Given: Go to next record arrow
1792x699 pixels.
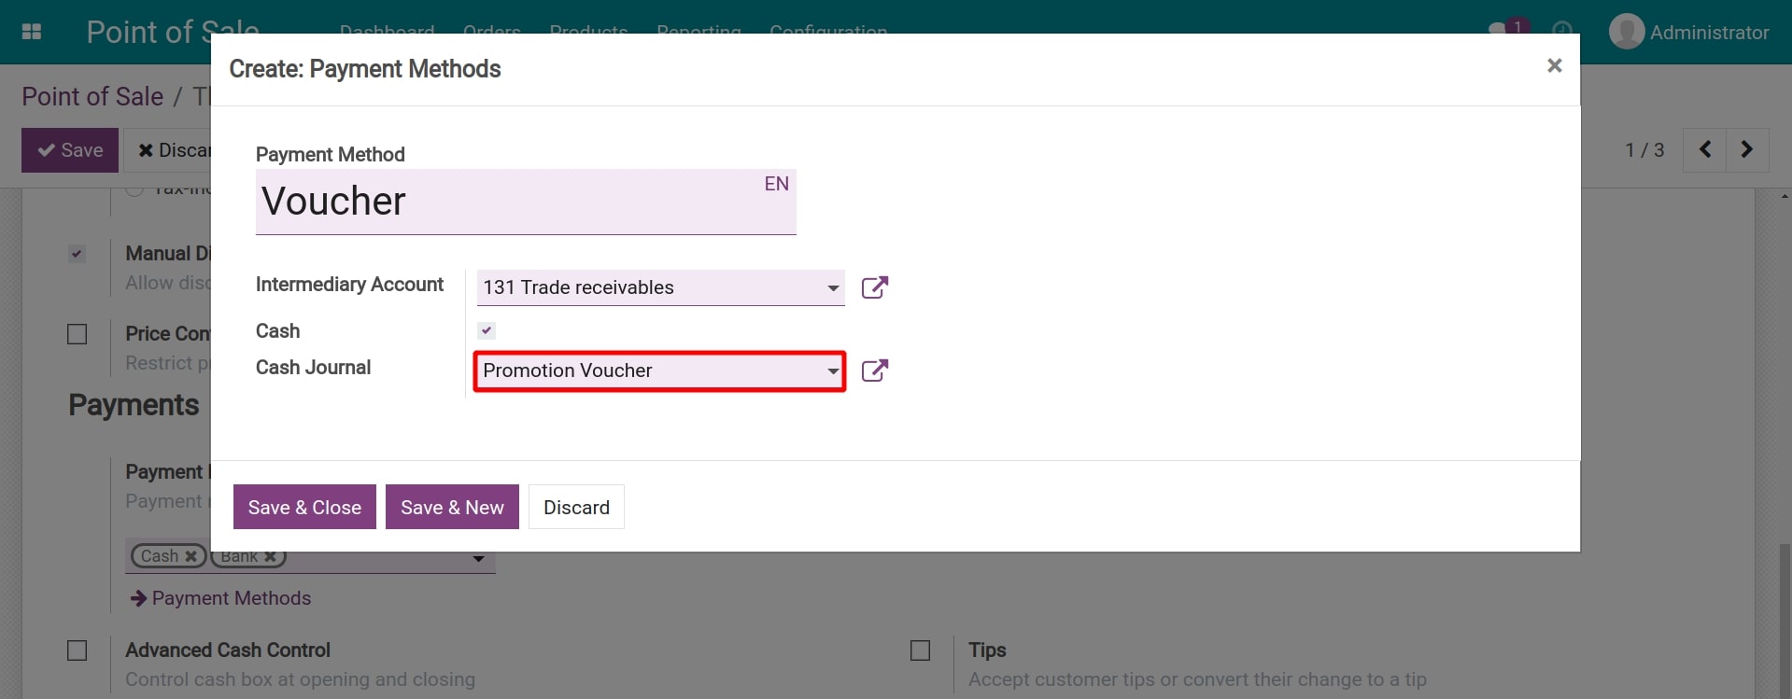Looking at the screenshot, I should (x=1747, y=150).
